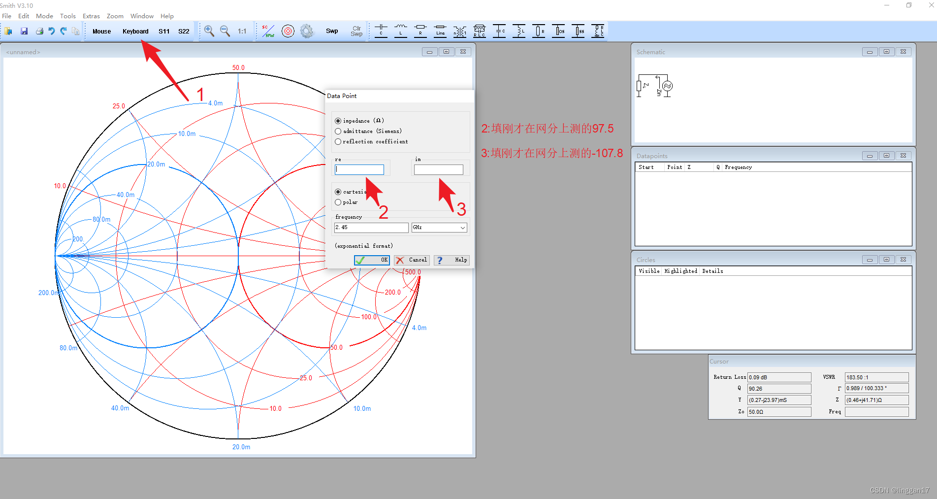The image size is (937, 499).
Task: Insert a transformer element
Action: 460,31
